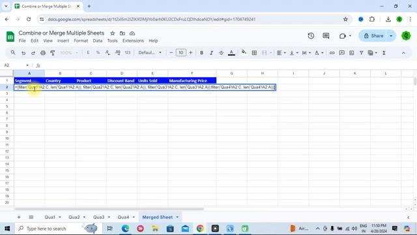
Task: Click the merge cells button
Action: pyautogui.click(x=264, y=53)
